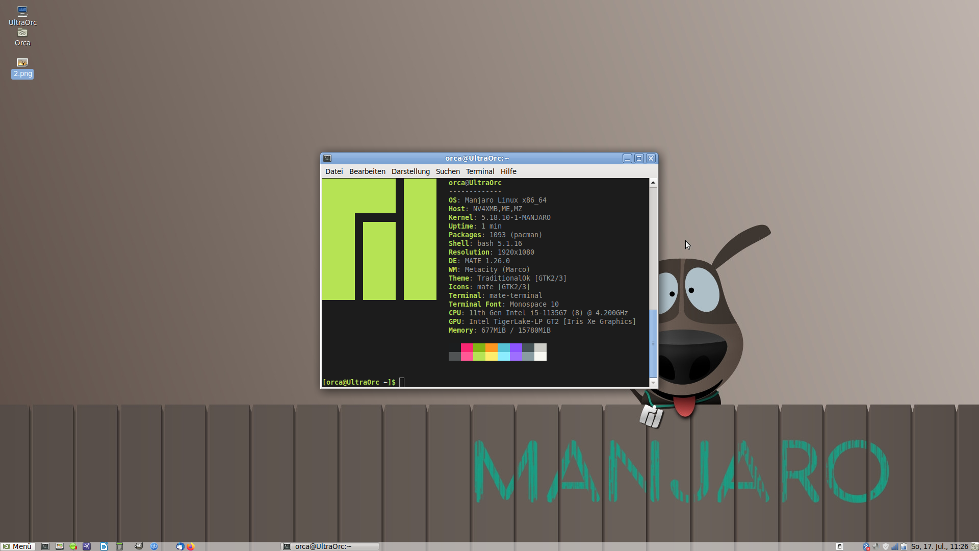
Task: Select the UltraOrc computer desktop icon
Action: pos(22,16)
